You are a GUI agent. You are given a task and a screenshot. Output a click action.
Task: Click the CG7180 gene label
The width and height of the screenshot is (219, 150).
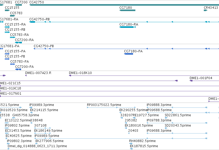[x=126, y=8]
